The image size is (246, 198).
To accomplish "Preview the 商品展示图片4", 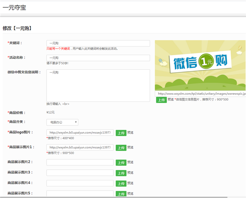I will [130, 183].
